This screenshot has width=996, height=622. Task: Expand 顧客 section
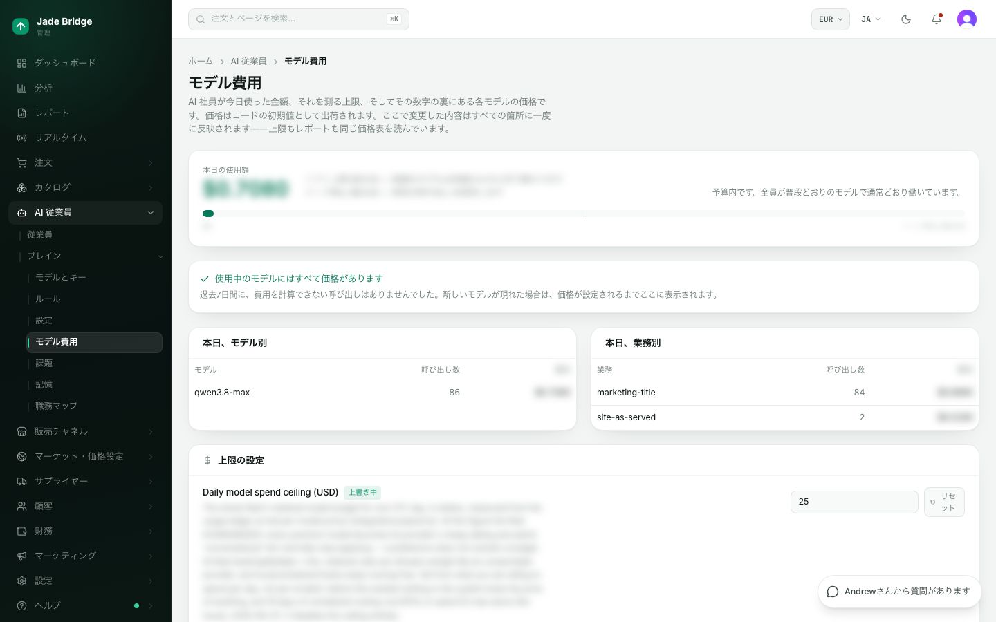point(85,506)
